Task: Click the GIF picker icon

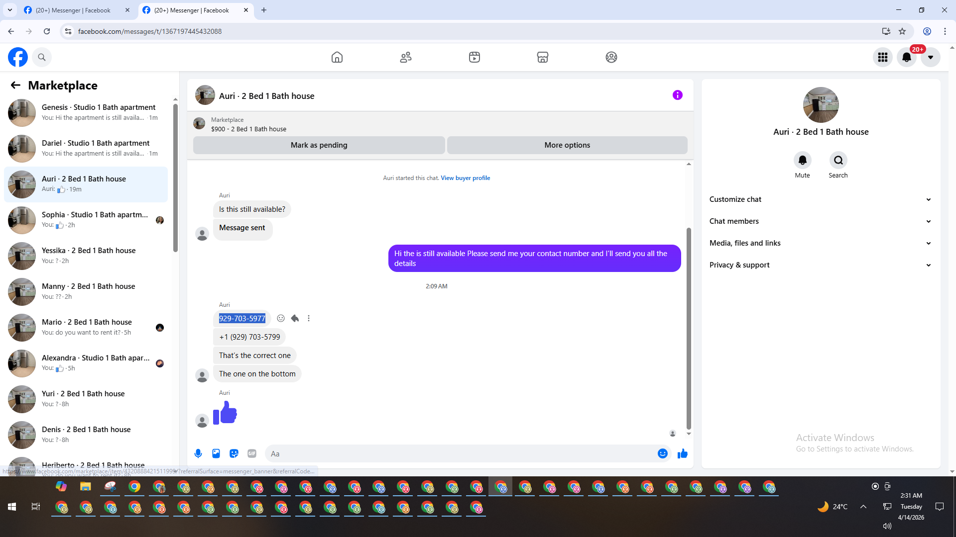Action: tap(252, 453)
